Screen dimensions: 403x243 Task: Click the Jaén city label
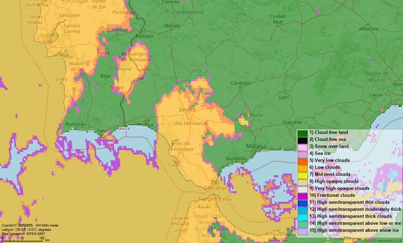click(x=284, y=97)
